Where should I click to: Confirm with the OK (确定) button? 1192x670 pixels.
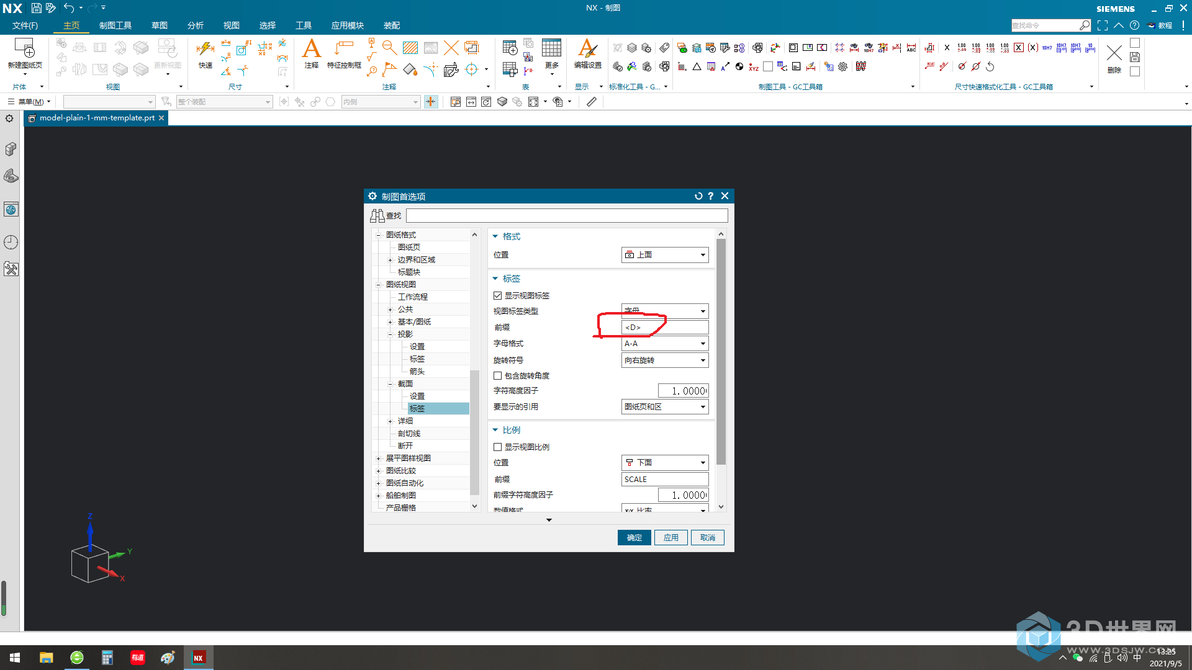tap(634, 538)
